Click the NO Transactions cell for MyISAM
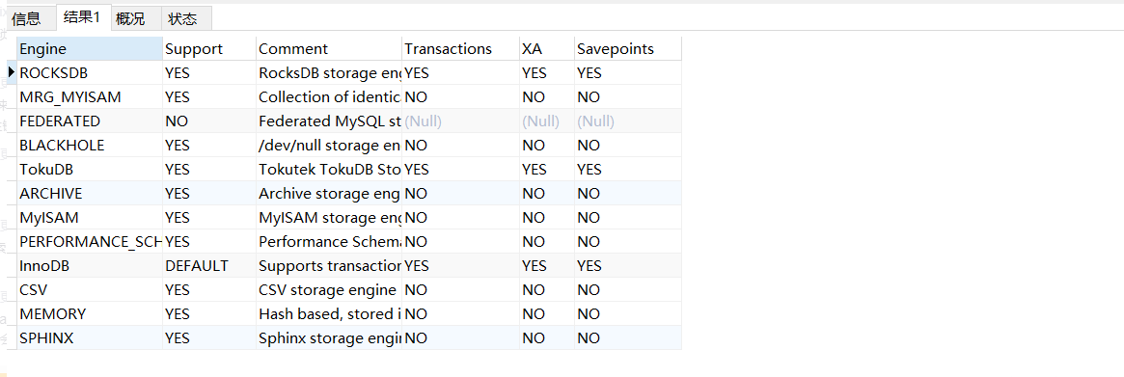Screen dimensions: 1124x377 (x=461, y=217)
